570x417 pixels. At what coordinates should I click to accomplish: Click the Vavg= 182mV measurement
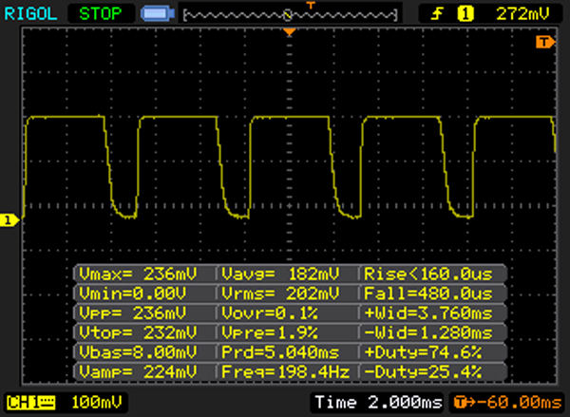tap(280, 274)
